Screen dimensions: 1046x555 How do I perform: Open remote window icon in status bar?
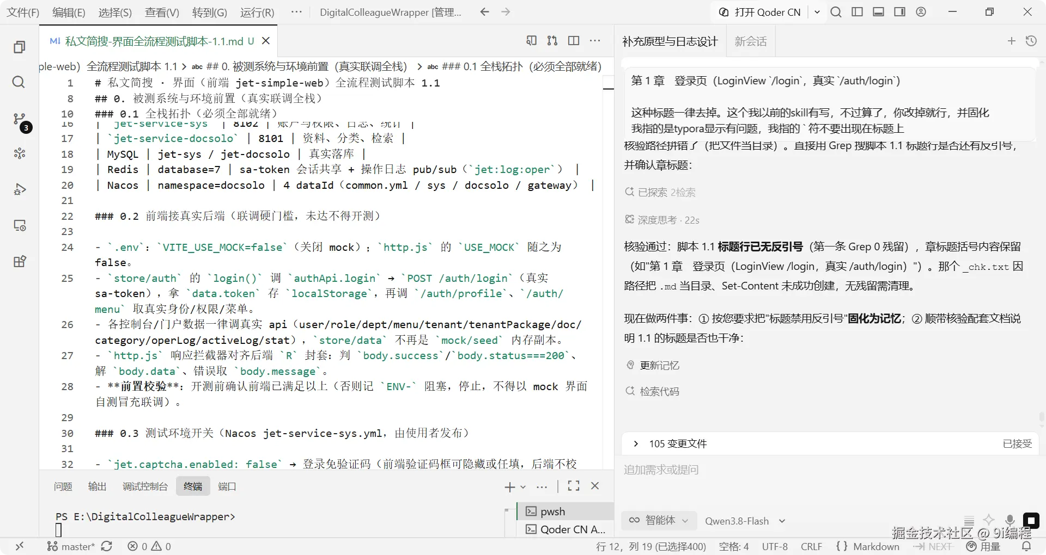click(20, 546)
